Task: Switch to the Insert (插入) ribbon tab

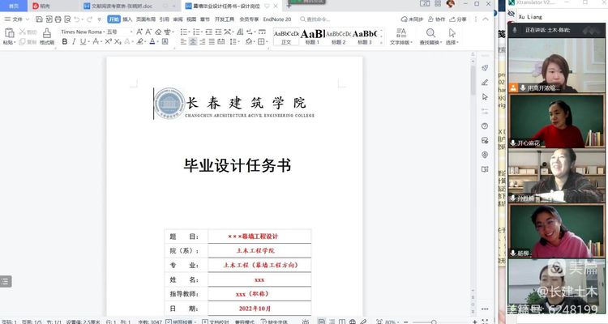Action: 127,19
